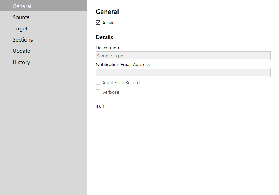View the History page
Image resolution: width=279 pixels, height=195 pixels.
point(44,62)
